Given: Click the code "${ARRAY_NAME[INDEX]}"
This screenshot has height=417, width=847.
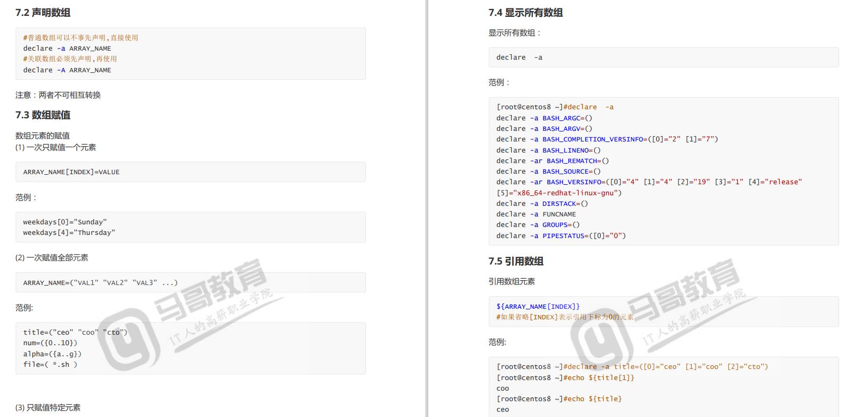Looking at the screenshot, I should (x=538, y=307).
